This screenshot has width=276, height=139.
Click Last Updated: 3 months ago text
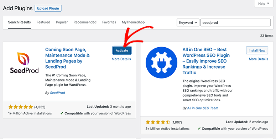[x=109, y=107]
